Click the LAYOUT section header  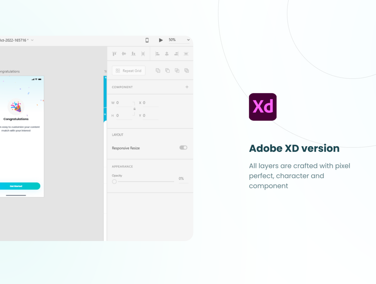[x=117, y=135]
